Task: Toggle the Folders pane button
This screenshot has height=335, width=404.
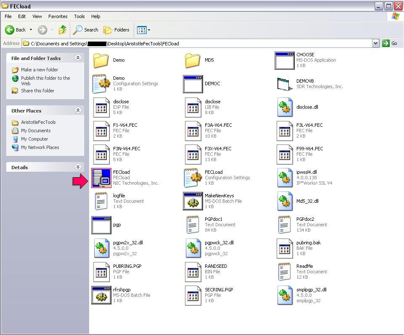Action: tap(116, 30)
